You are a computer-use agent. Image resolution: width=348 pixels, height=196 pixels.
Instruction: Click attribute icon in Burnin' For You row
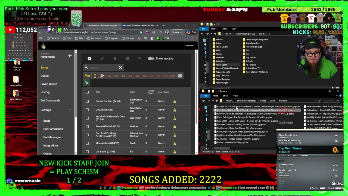point(175,101)
